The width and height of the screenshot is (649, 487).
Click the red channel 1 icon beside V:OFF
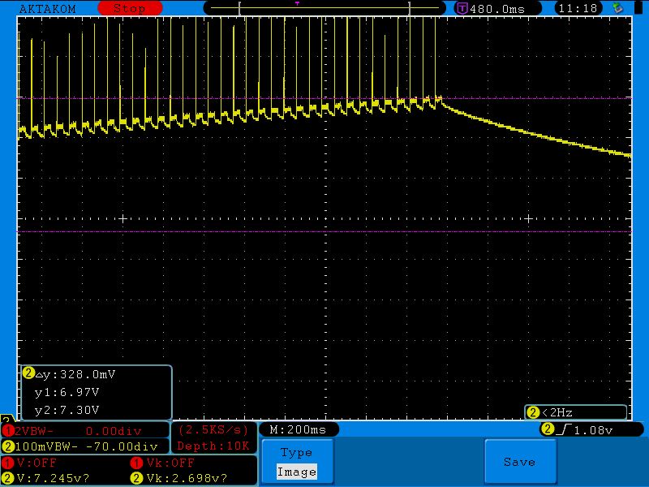point(7,463)
